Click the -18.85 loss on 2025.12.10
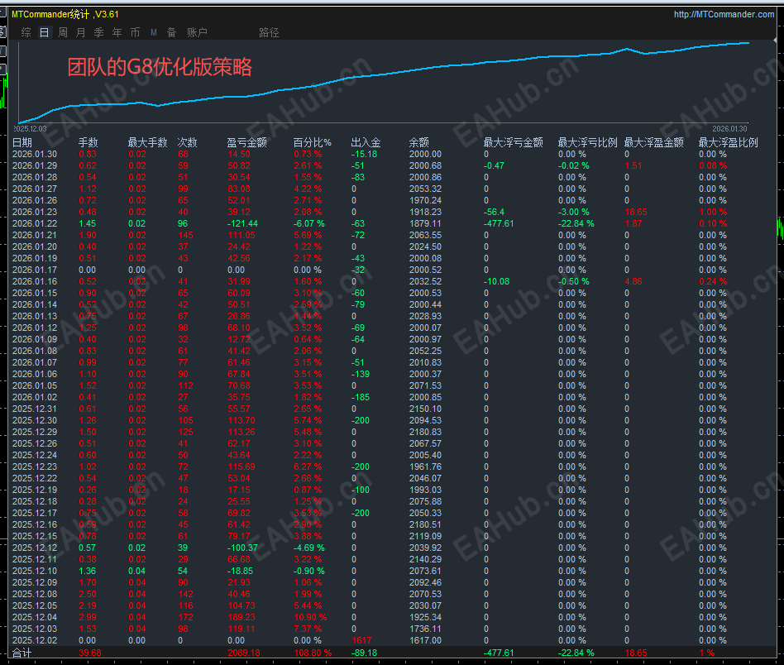This screenshot has width=784, height=665. [241, 571]
